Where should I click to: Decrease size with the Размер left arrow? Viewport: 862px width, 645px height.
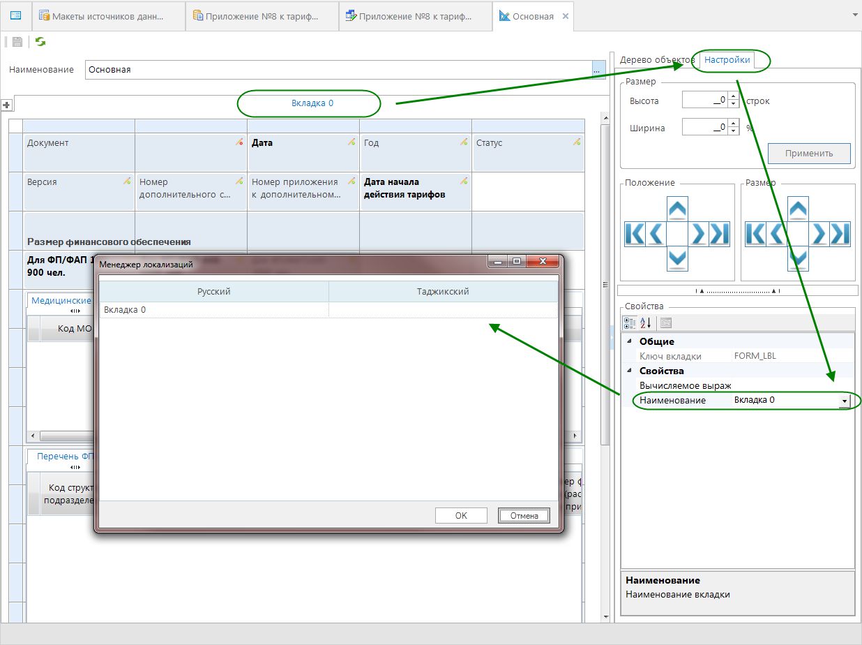click(777, 234)
